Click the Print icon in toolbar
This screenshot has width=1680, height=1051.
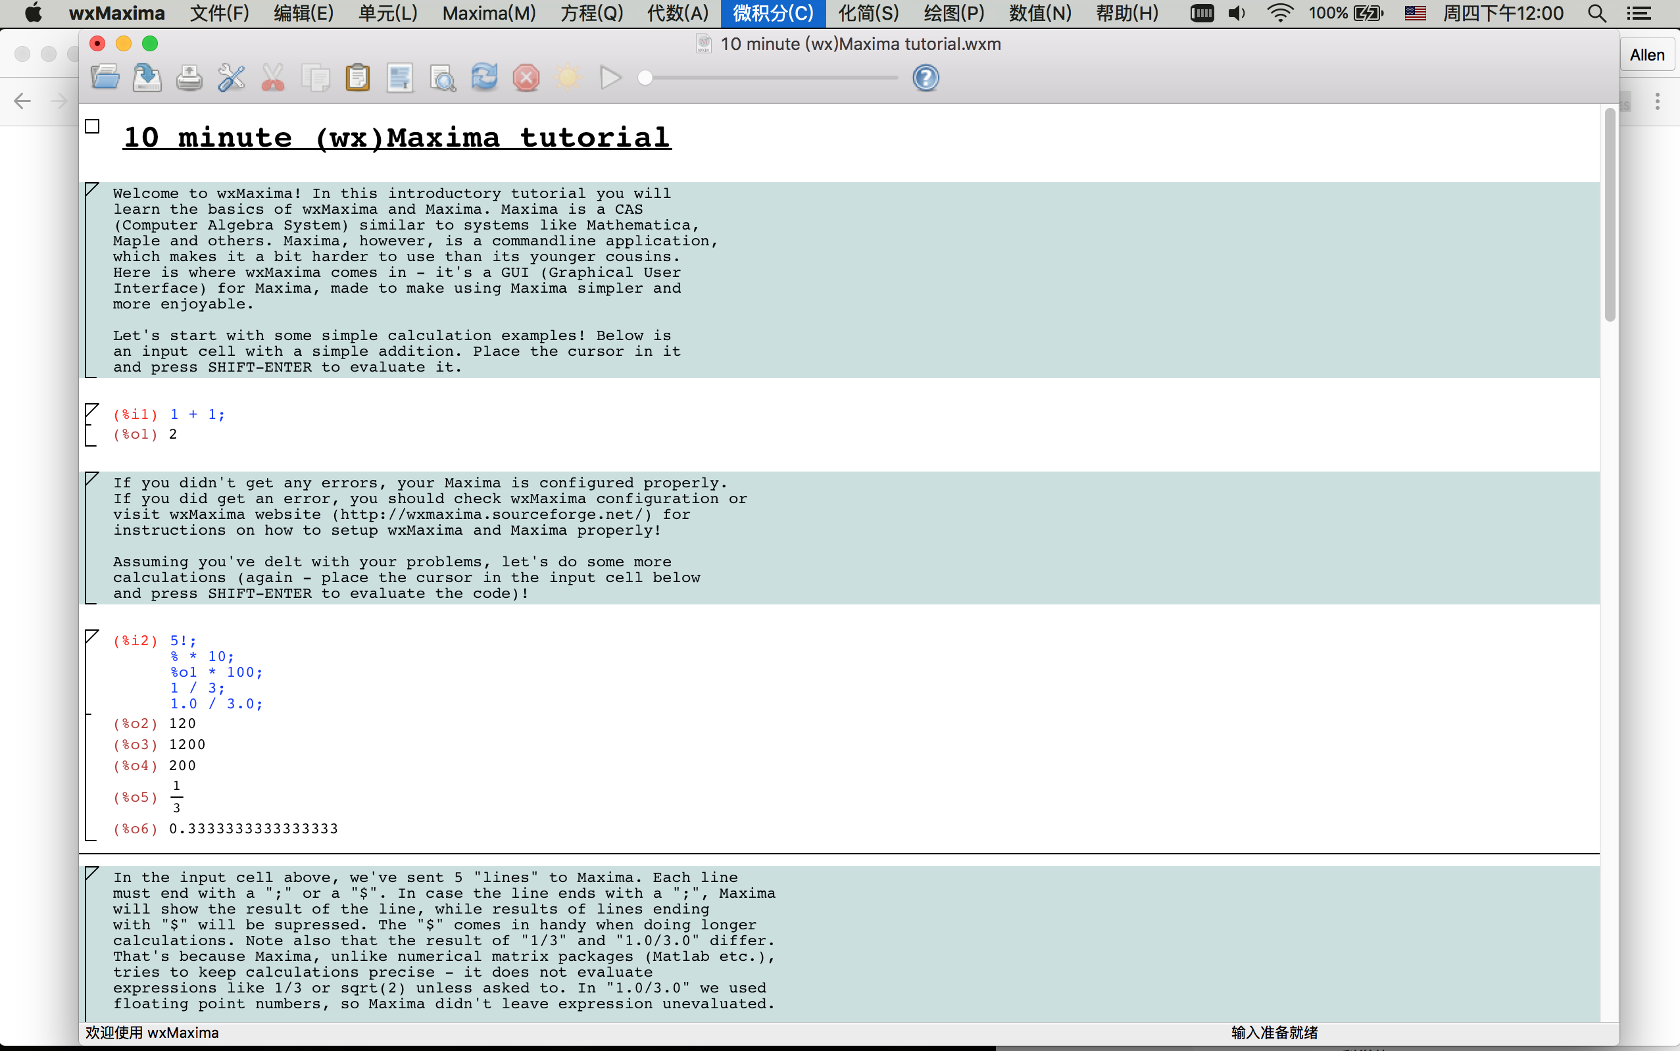[x=189, y=78]
